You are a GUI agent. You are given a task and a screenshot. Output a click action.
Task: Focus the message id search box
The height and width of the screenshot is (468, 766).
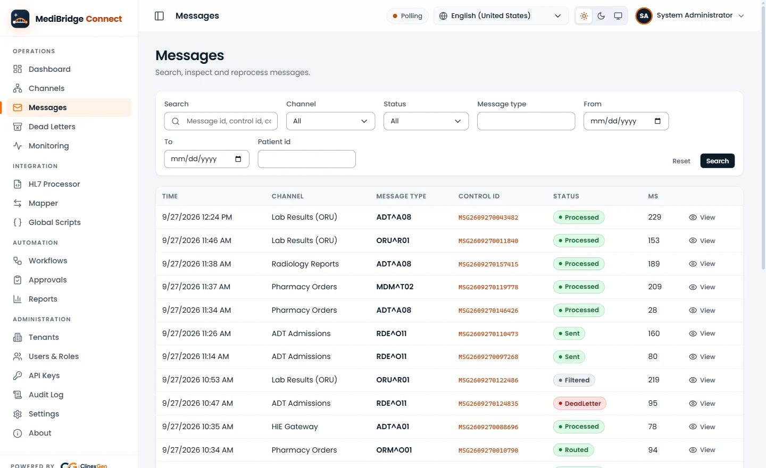tap(221, 121)
